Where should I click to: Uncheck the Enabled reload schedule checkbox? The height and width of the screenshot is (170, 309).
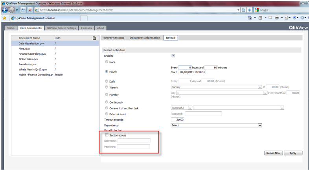click(x=173, y=55)
